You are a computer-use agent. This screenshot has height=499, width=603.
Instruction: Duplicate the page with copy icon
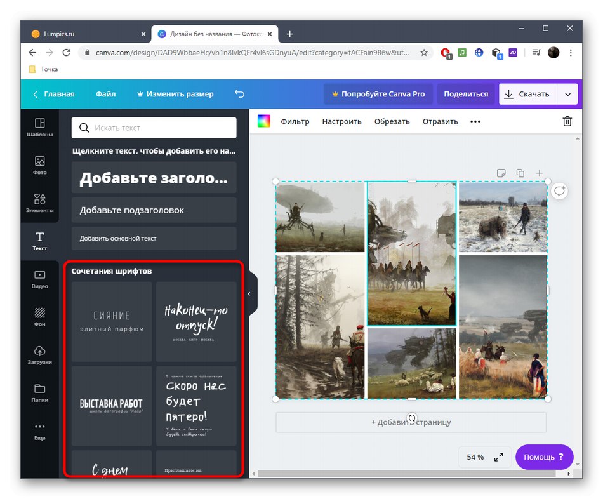pyautogui.click(x=520, y=173)
